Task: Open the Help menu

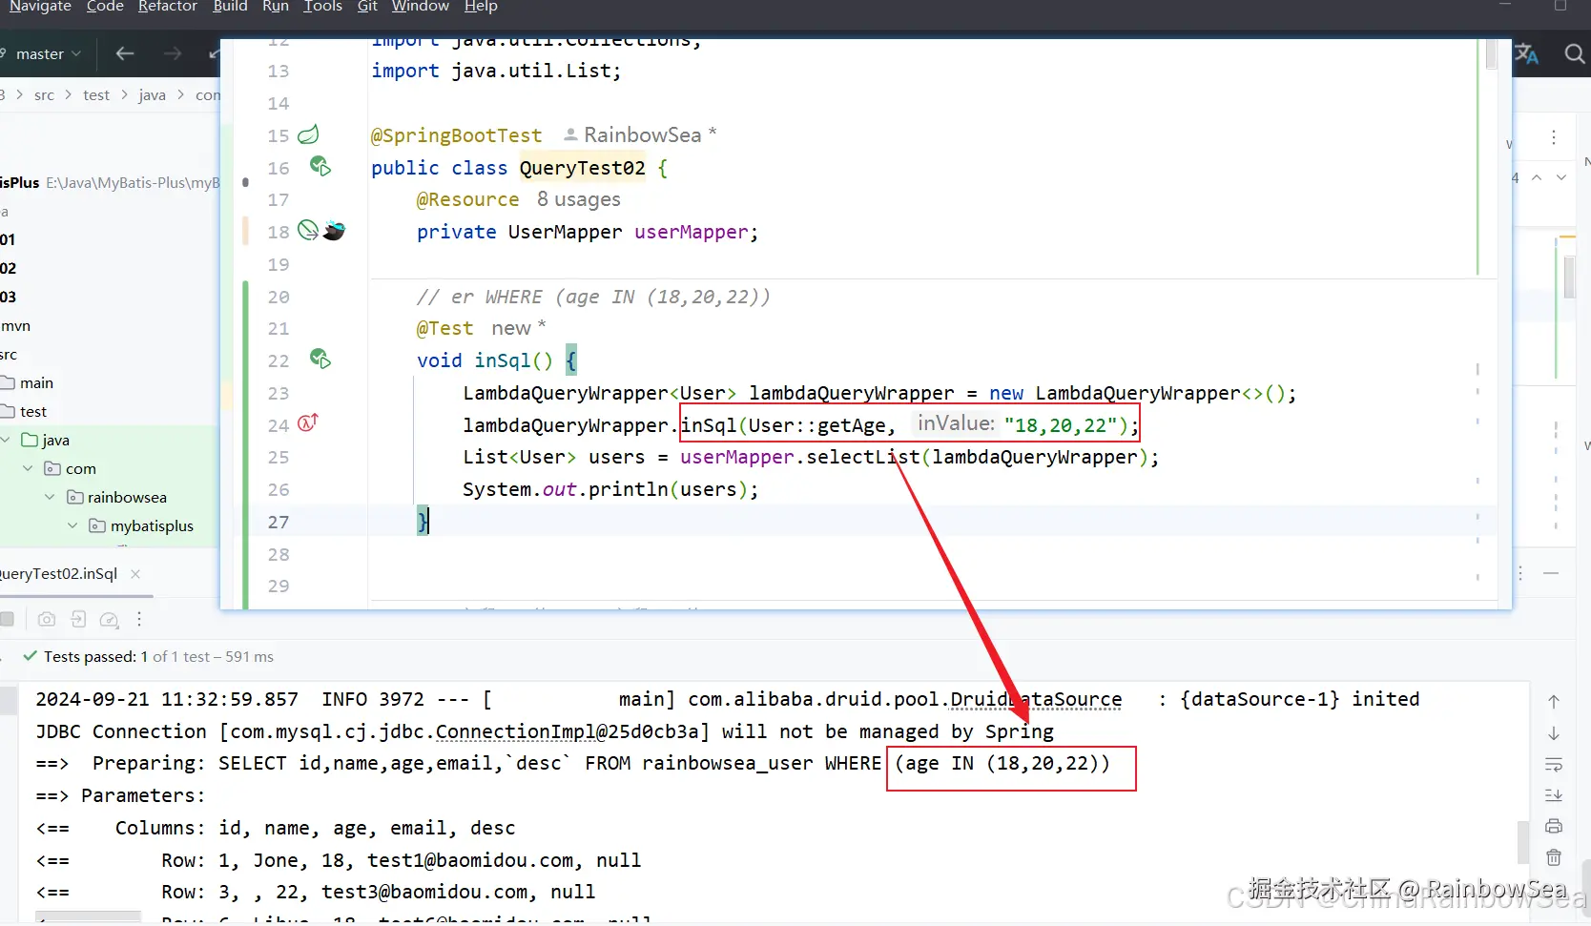Action: pos(481,7)
